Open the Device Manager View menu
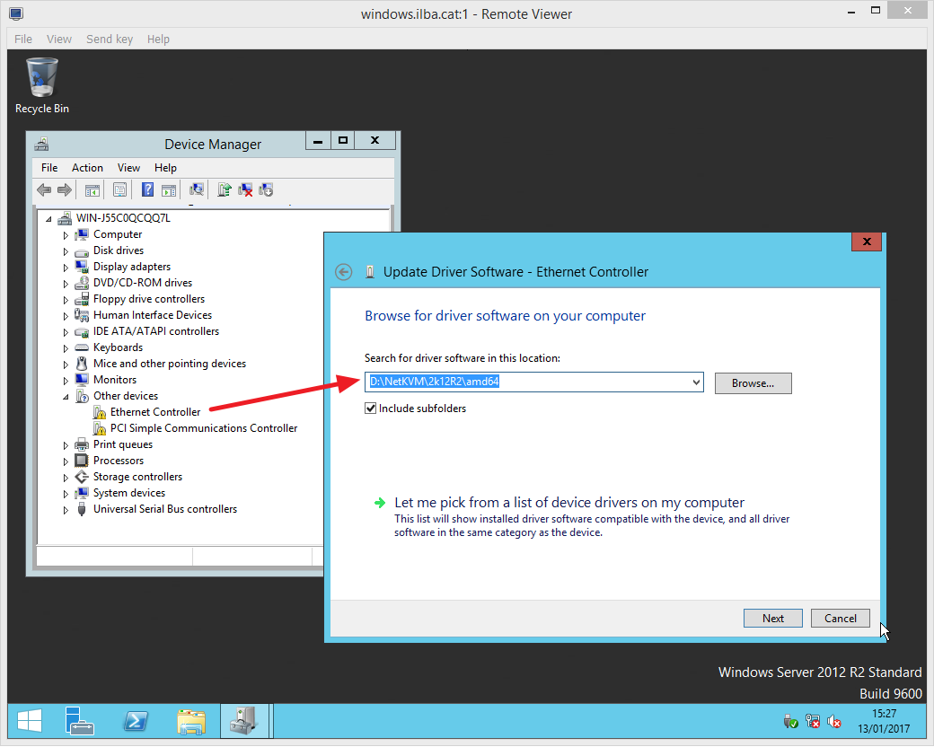This screenshot has height=747, width=934. 128,167
